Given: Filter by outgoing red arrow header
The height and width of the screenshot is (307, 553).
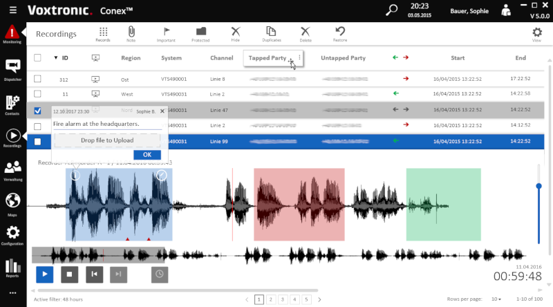Looking at the screenshot, I should [406, 57].
